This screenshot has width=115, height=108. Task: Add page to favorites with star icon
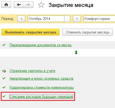[41, 5]
